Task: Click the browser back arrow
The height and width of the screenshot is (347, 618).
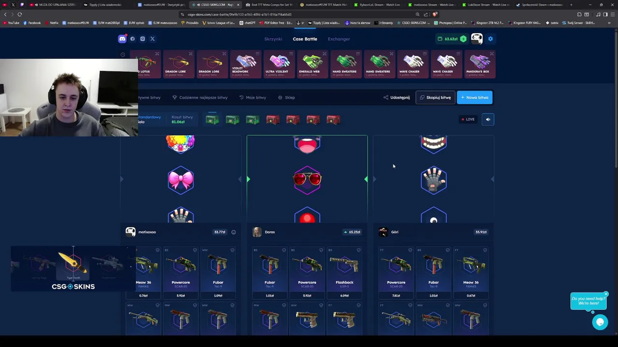Action: click(x=5, y=14)
